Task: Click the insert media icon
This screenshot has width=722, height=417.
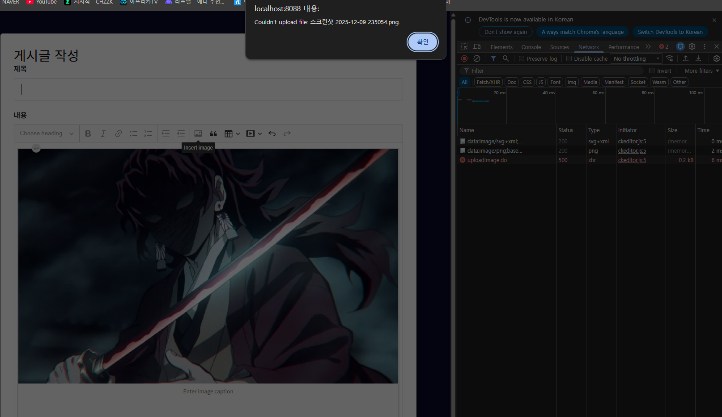Action: pos(251,133)
